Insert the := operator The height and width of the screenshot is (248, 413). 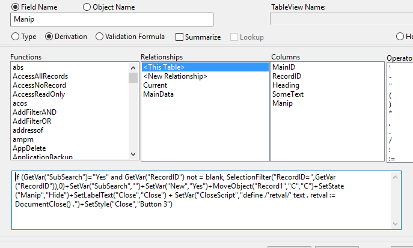pyautogui.click(x=392, y=159)
